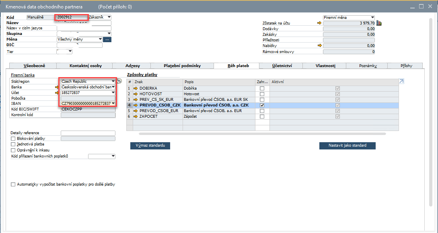Select cell 'Bankovní převod ČSOB, a.s. EUR SK'

pyautogui.click(x=219, y=100)
